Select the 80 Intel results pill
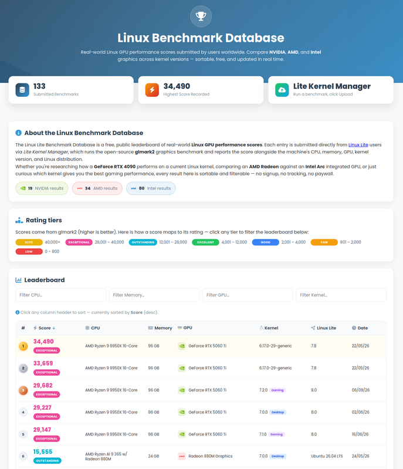Viewport: 403px width, 469px height. point(151,188)
